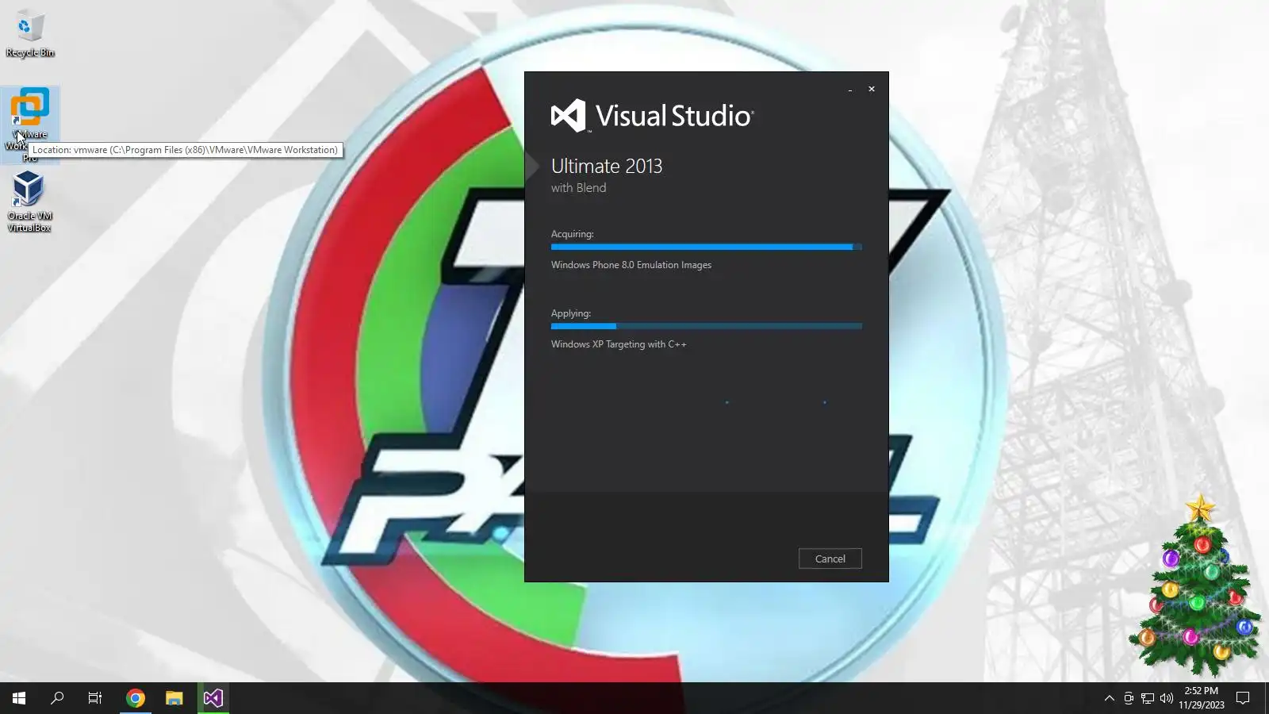Click the Visual Studio logo in installer
Viewport: 1269px width, 714px height.
click(652, 116)
